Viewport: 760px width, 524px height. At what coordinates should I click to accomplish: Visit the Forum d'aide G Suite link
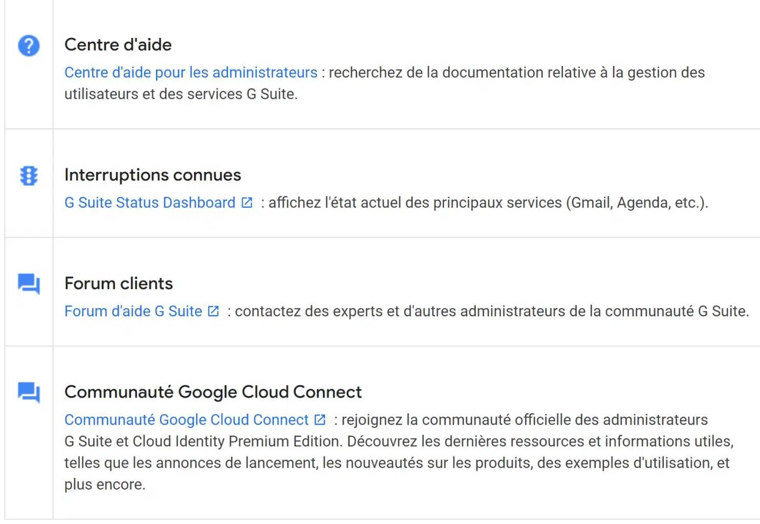pos(133,311)
